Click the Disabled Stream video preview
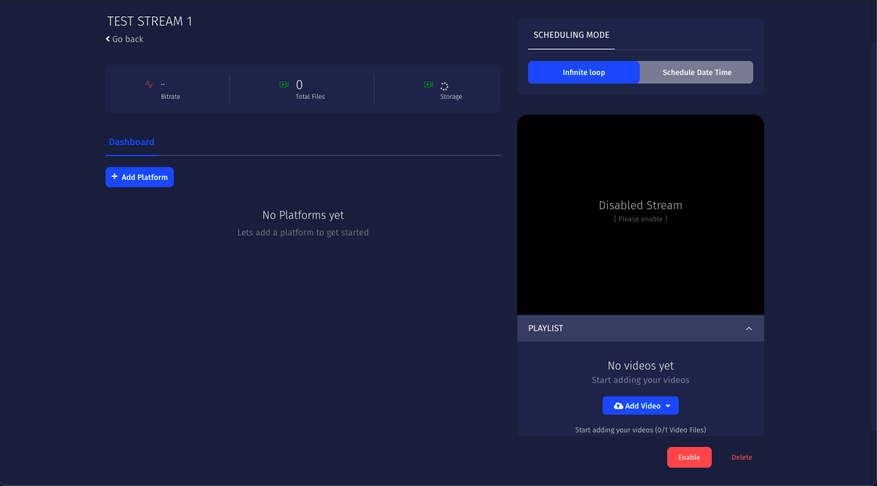 pyautogui.click(x=640, y=215)
